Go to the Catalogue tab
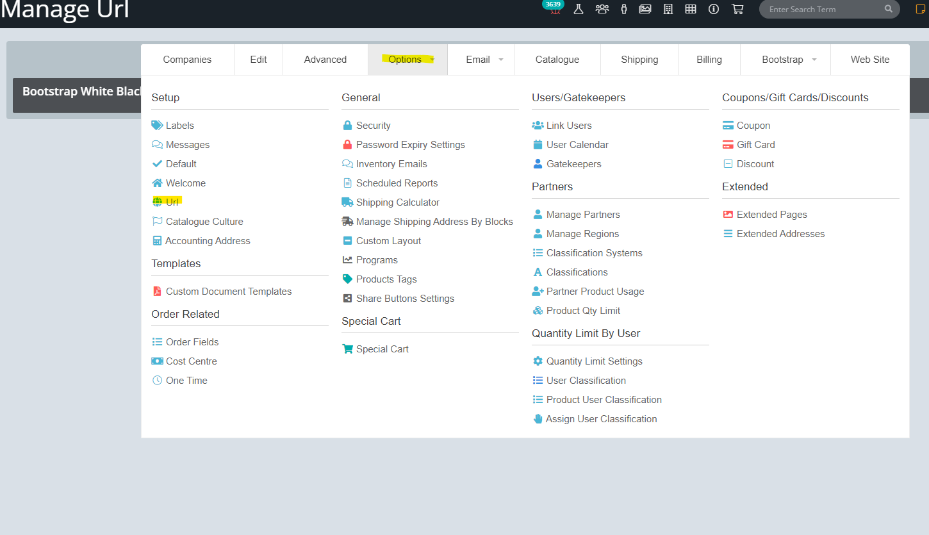Viewport: 929px width, 535px height. click(x=557, y=60)
